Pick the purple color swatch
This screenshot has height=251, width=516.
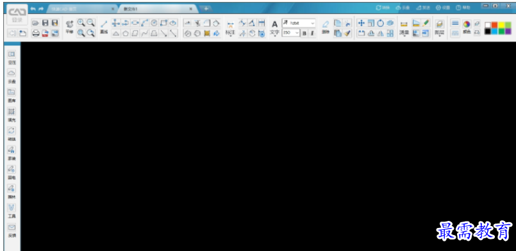pos(508,31)
